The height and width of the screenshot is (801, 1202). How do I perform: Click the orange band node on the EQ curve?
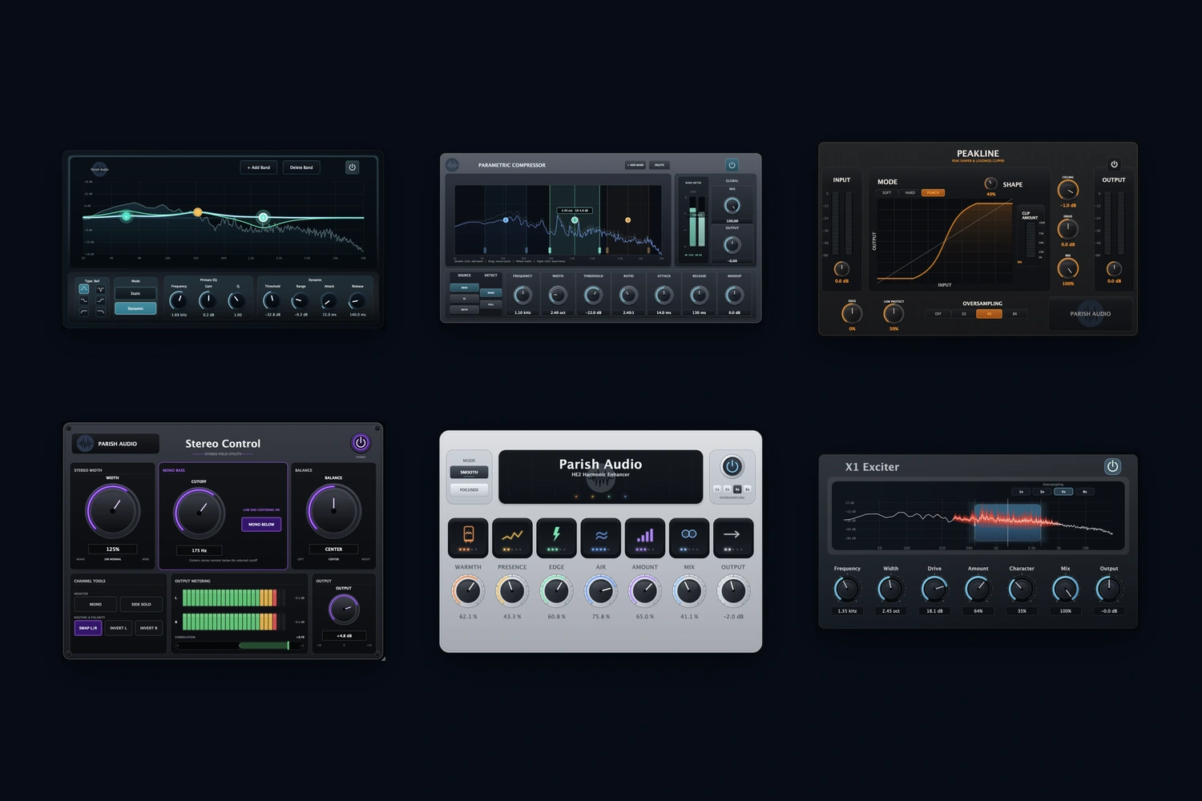click(x=198, y=212)
